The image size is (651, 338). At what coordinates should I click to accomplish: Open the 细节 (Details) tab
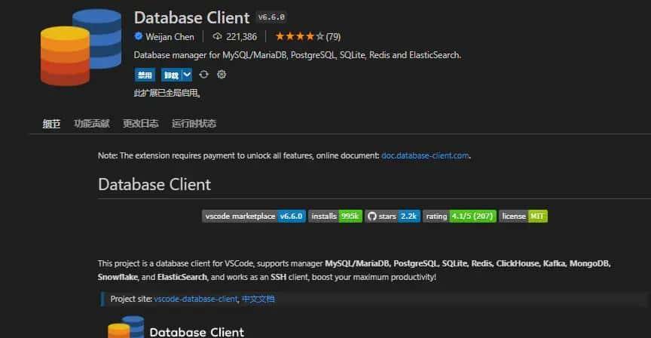coord(51,124)
